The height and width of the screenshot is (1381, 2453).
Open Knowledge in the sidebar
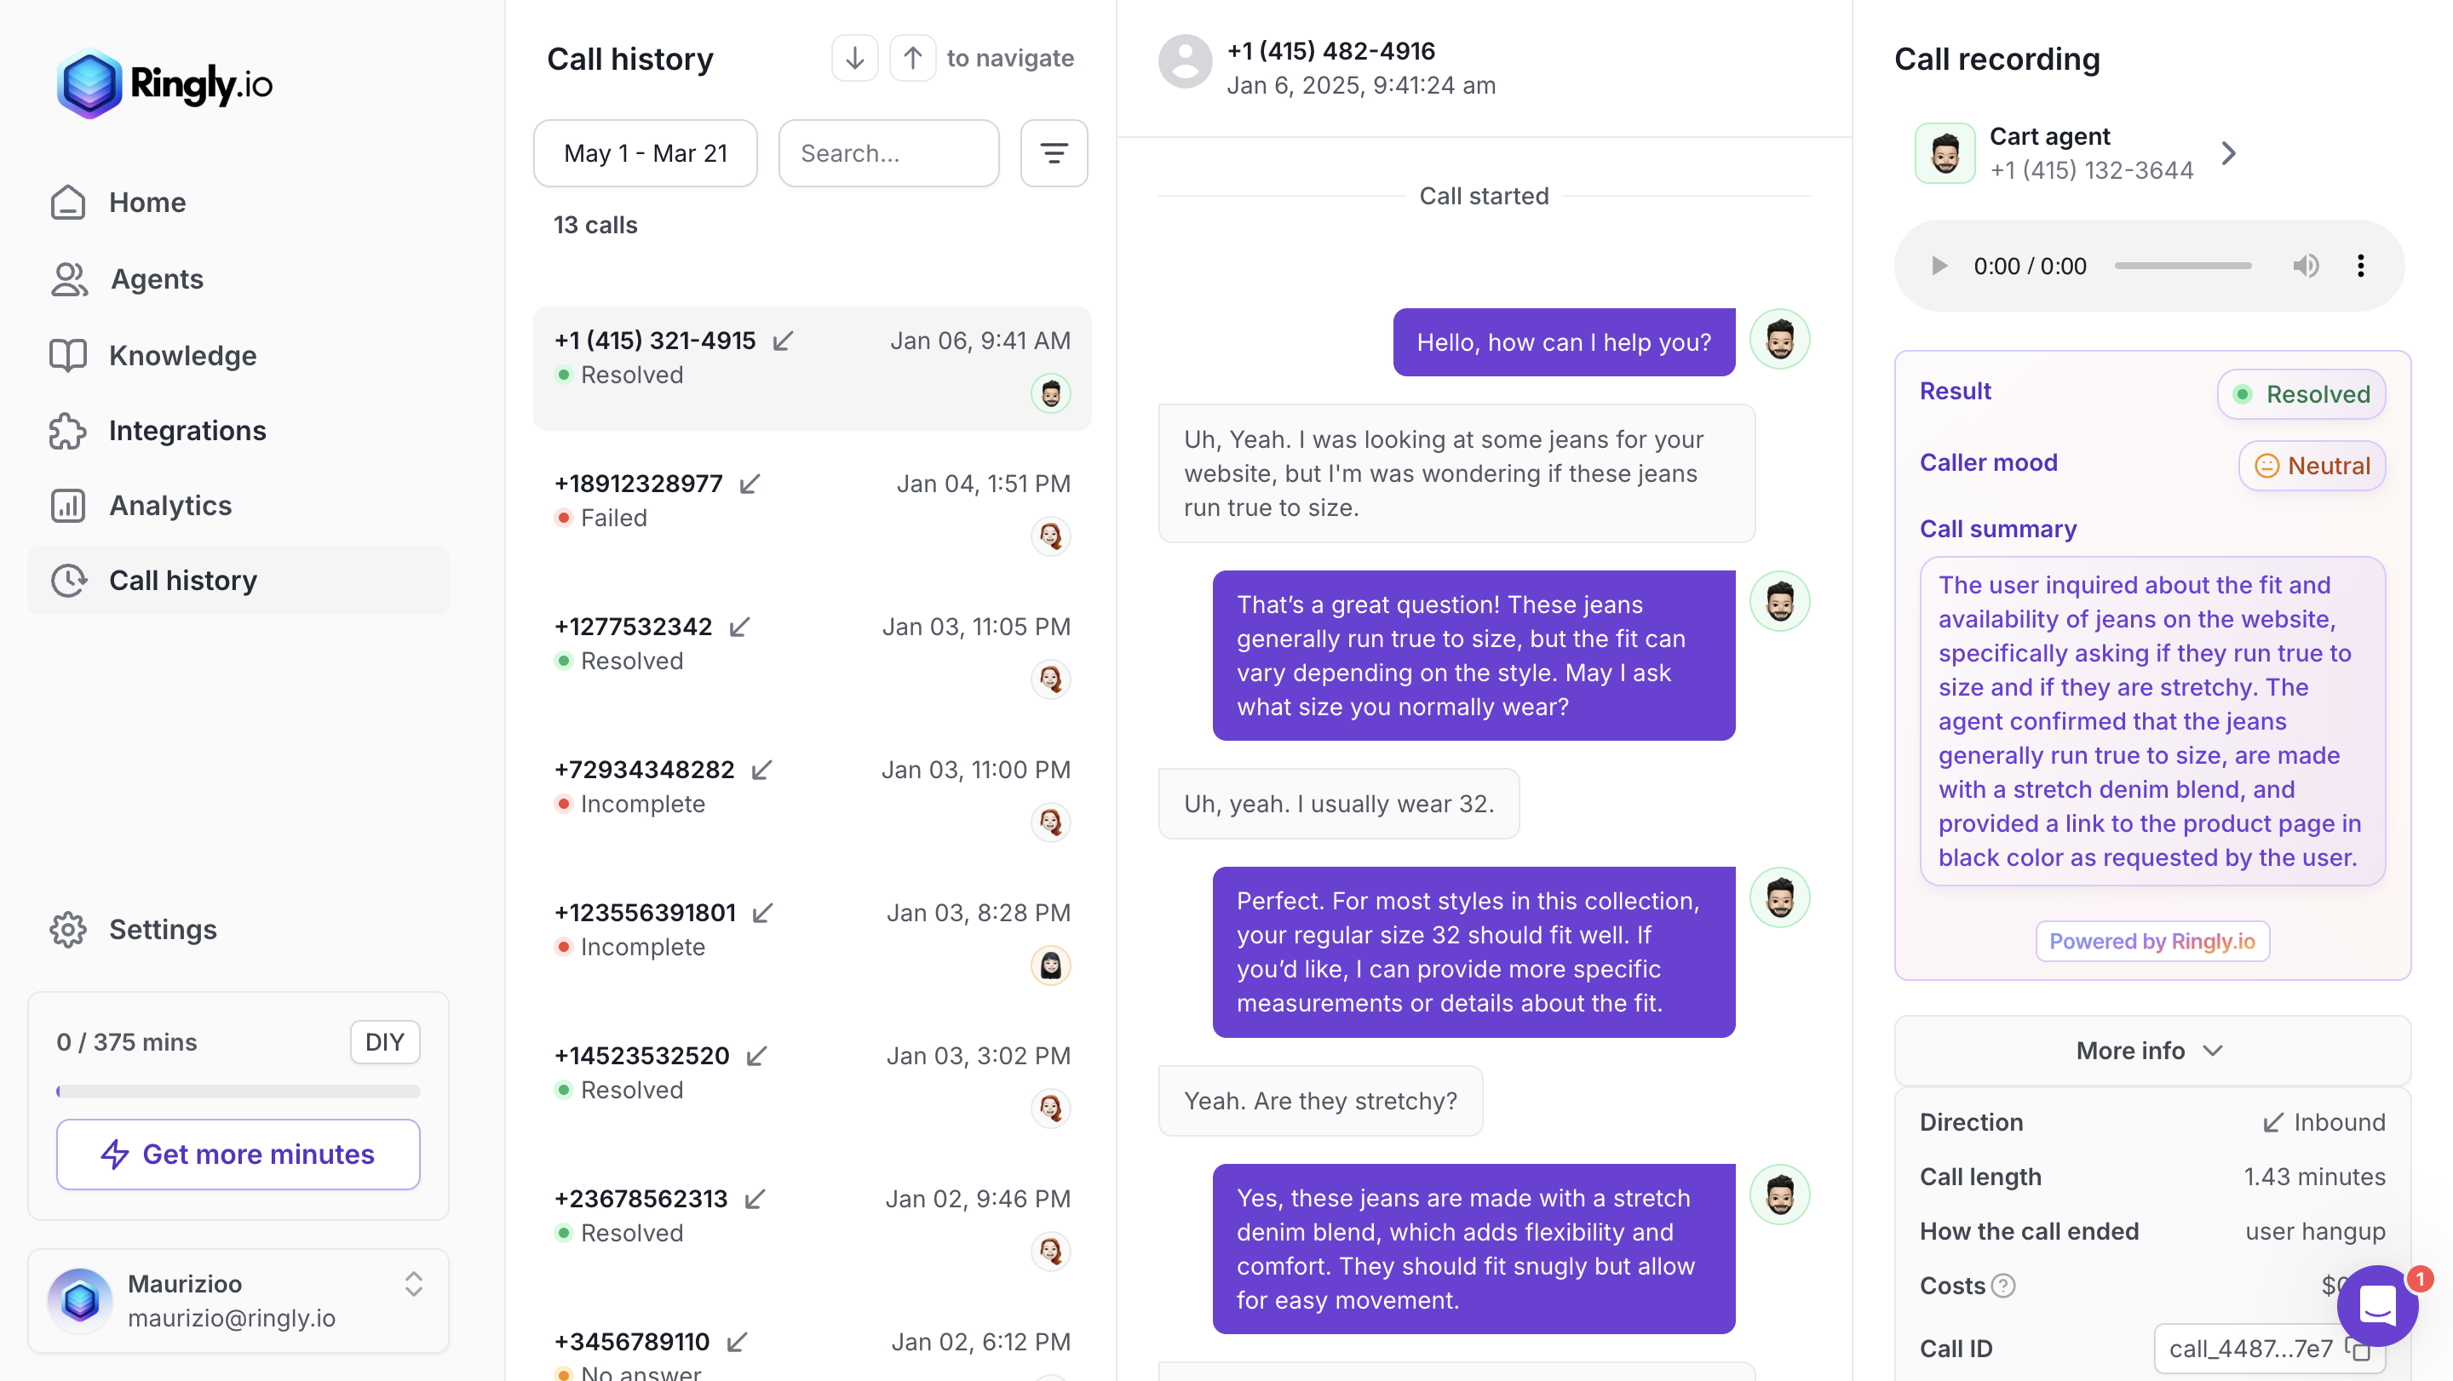click(x=182, y=355)
